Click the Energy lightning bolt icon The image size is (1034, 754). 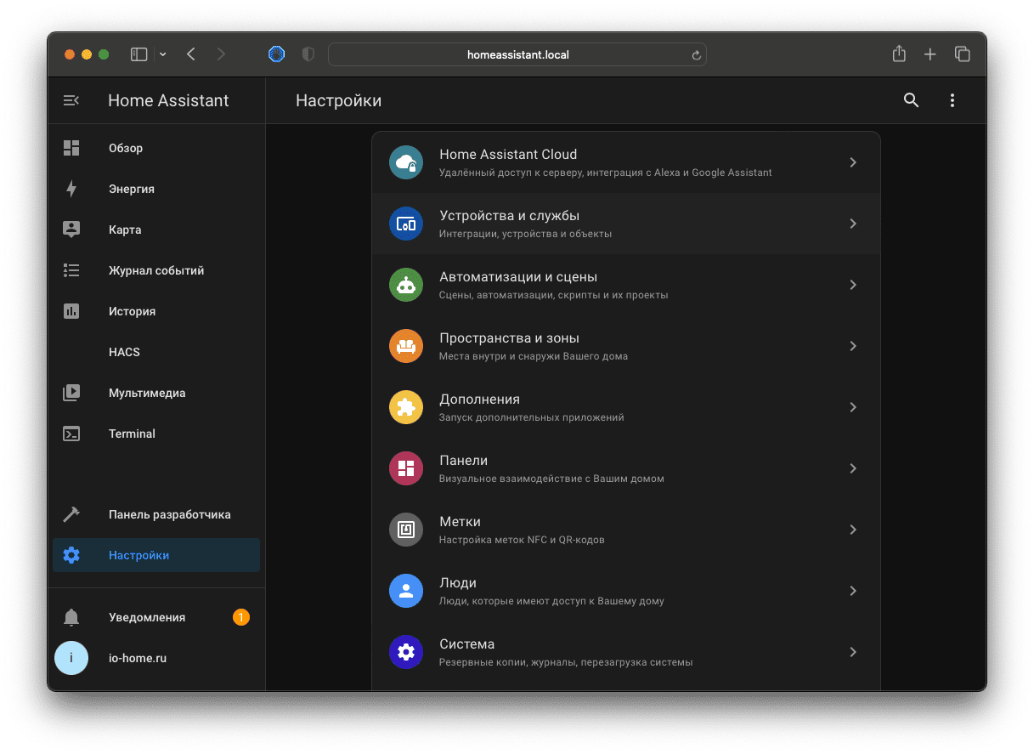pyautogui.click(x=71, y=189)
